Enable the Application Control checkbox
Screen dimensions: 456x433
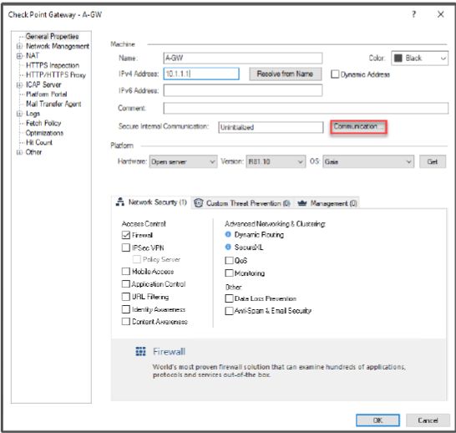coord(125,283)
